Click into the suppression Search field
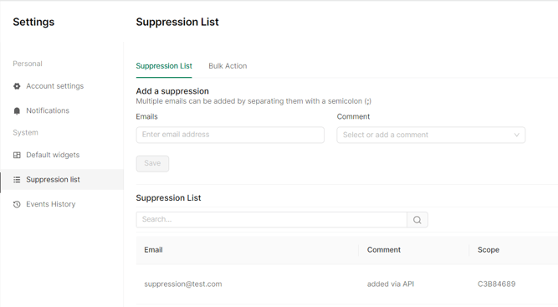Screen dimensions: 558x307 [x=272, y=219]
